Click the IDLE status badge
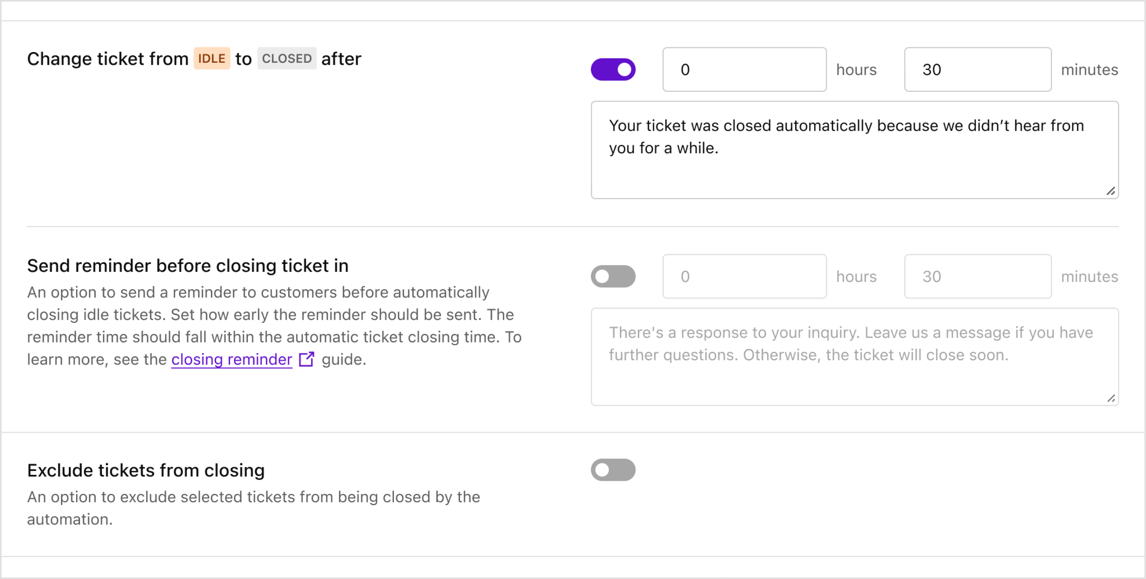This screenshot has height=579, width=1146. pyautogui.click(x=212, y=58)
